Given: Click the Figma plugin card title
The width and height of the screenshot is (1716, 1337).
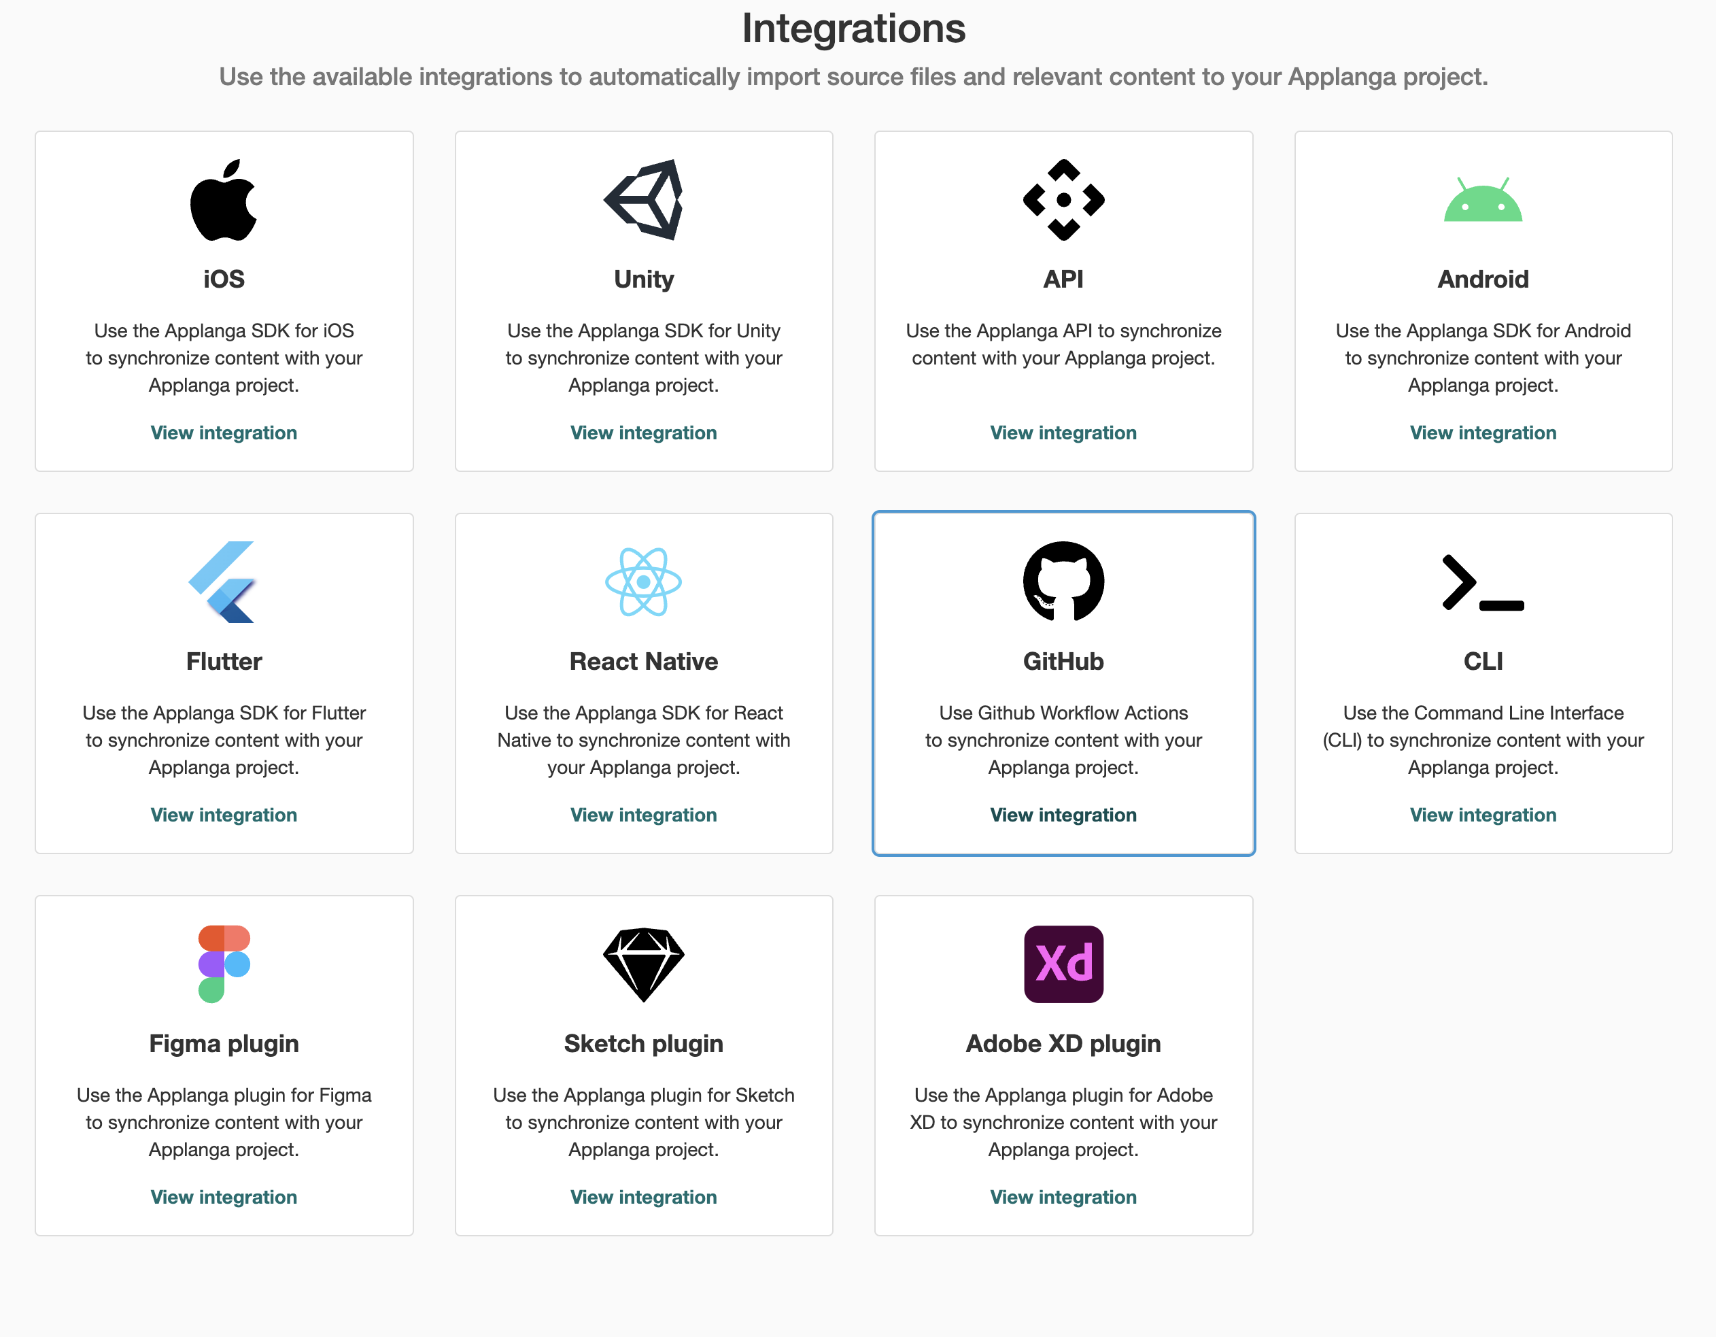Looking at the screenshot, I should click(224, 1044).
